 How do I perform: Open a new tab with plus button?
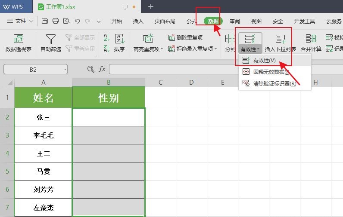(151, 6)
